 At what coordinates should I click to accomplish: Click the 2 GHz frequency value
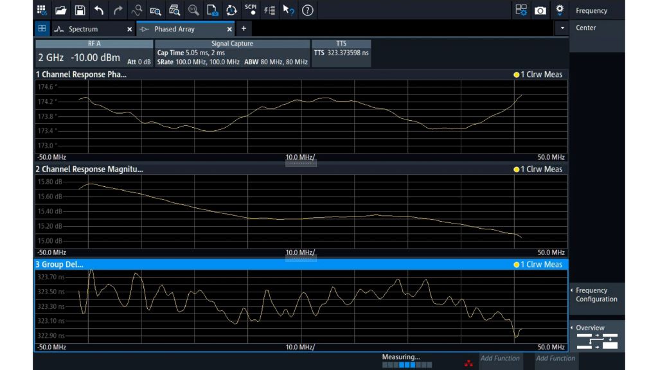pyautogui.click(x=51, y=57)
